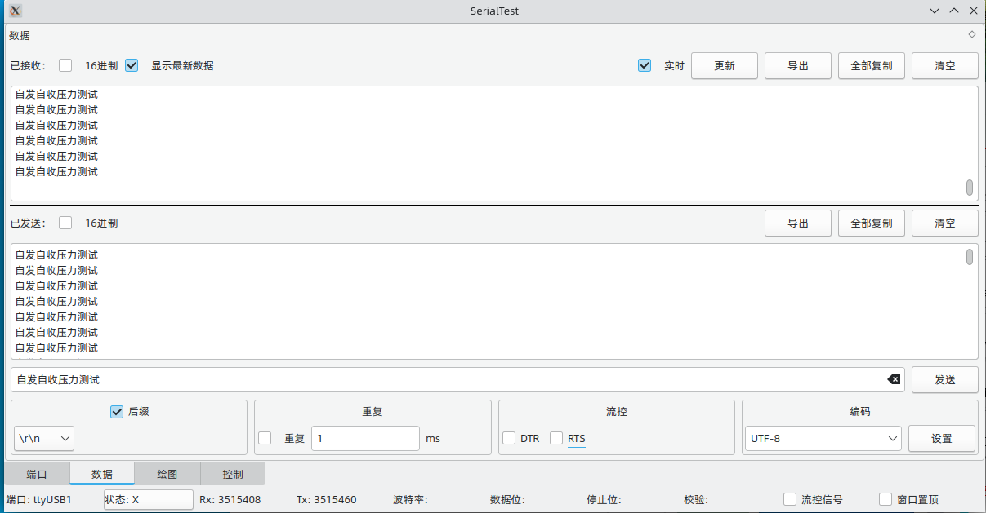Toggle 16进制 checkbox for received data
This screenshot has width=986, height=513.
(65, 65)
